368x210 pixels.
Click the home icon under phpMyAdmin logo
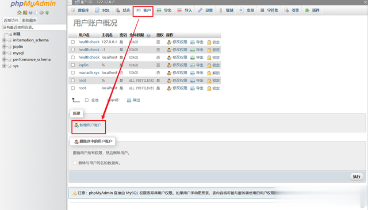(19, 13)
